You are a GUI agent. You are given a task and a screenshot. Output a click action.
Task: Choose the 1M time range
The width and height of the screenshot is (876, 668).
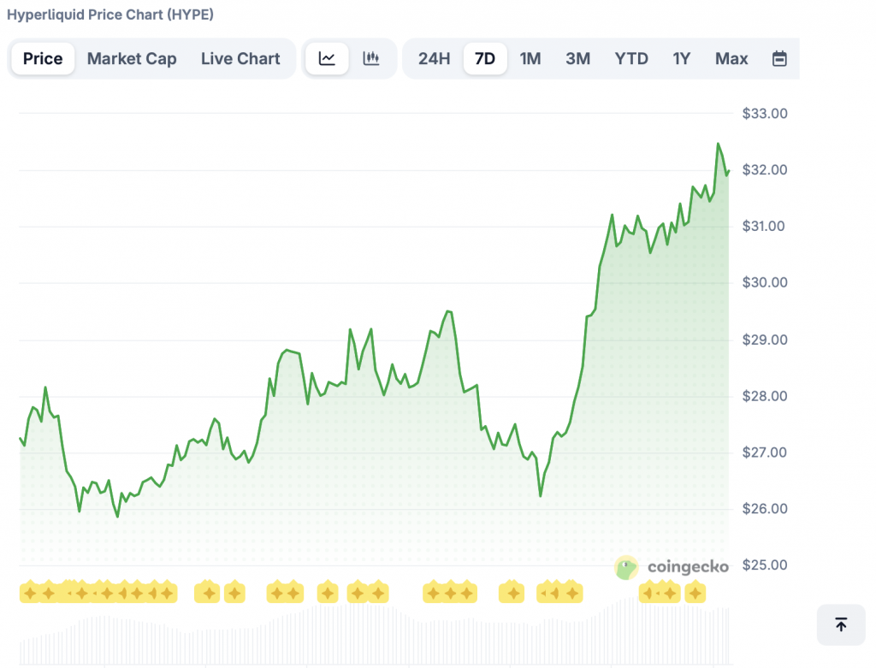530,58
